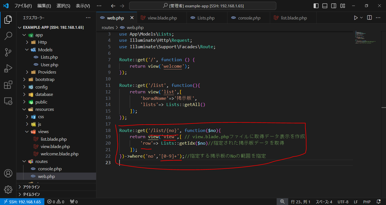Open the Manage gear menu
Screen dimensions: 386x205
[8, 189]
